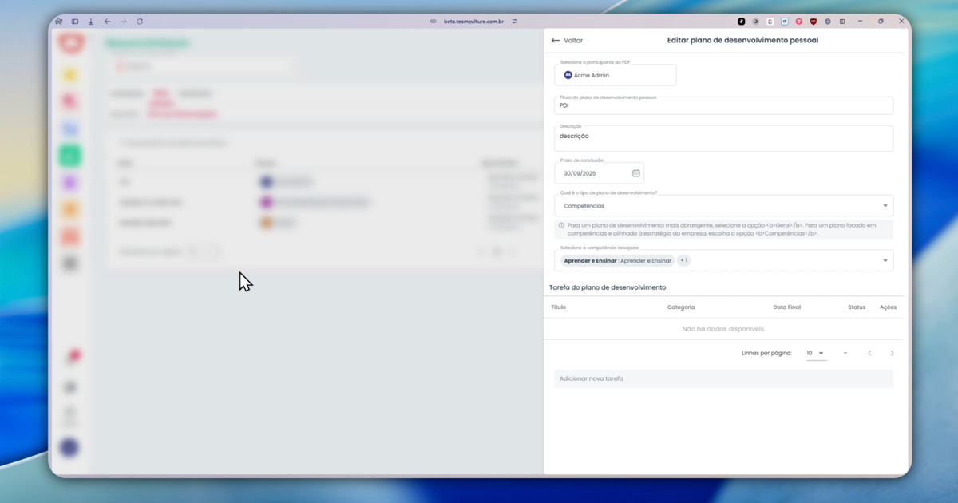Sort by the Categoria column header
The width and height of the screenshot is (958, 503).
tap(681, 307)
